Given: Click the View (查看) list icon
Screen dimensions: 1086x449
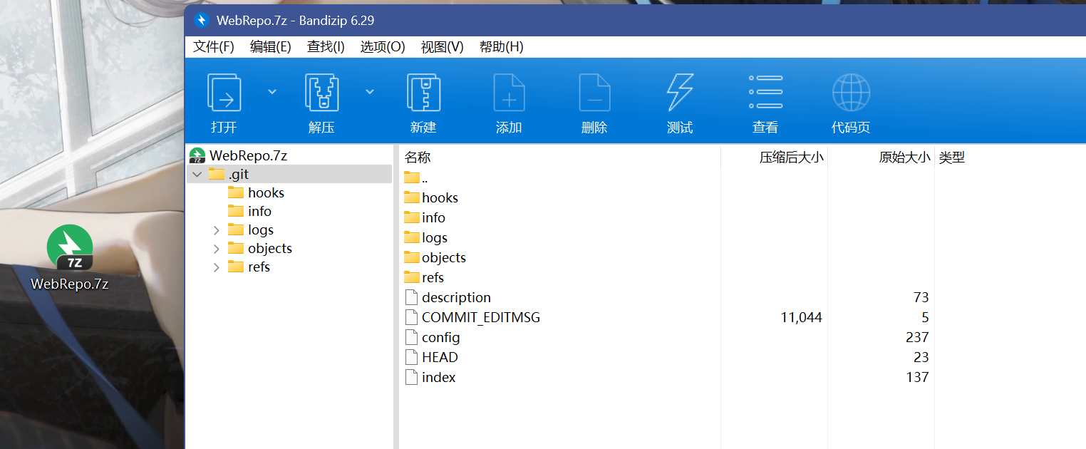Looking at the screenshot, I should pyautogui.click(x=765, y=93).
